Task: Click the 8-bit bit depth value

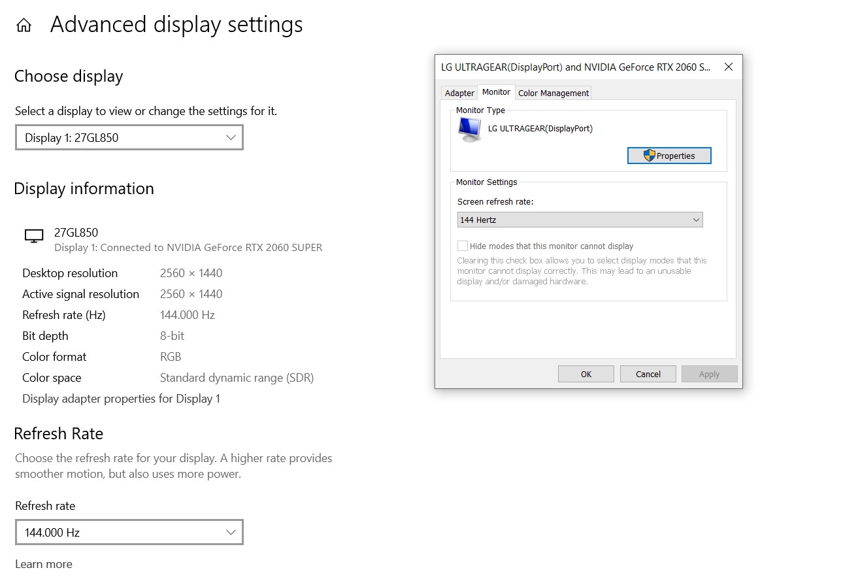Action: [173, 336]
